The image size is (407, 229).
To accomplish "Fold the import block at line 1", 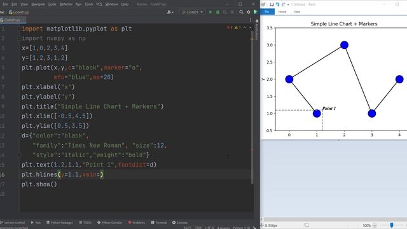I will 19,29.
